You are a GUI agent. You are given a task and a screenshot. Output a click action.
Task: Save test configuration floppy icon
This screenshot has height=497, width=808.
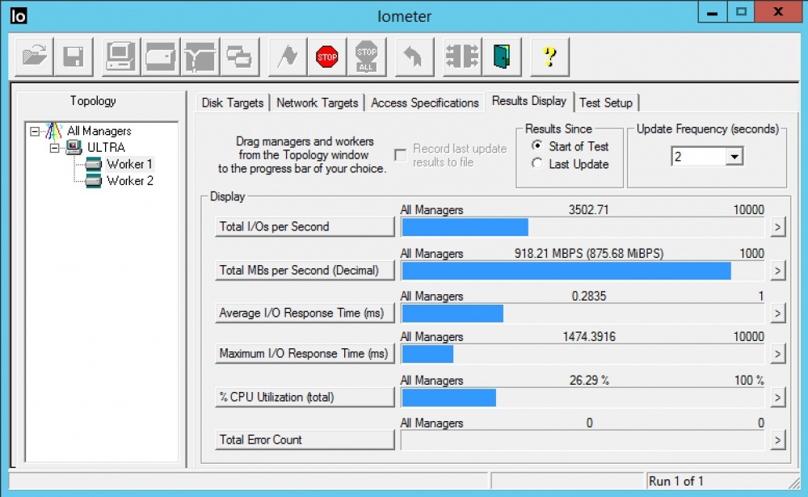(x=74, y=57)
